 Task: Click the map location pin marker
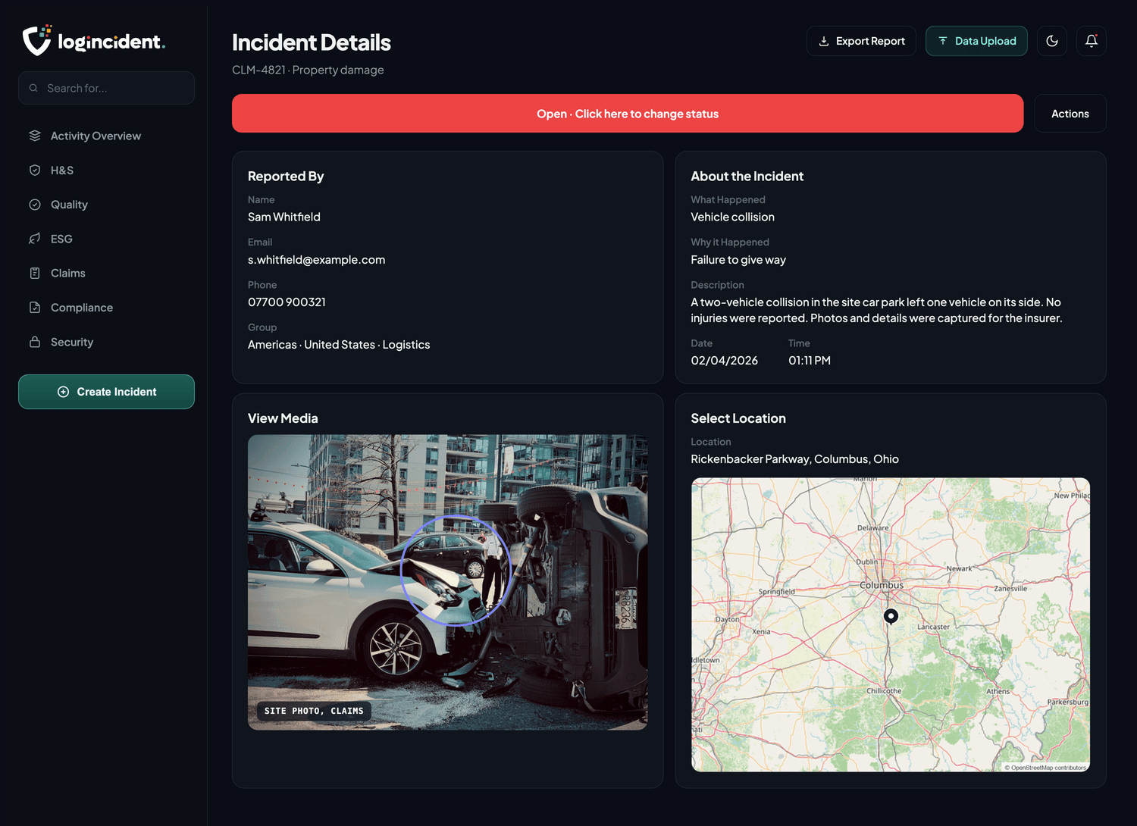point(891,616)
